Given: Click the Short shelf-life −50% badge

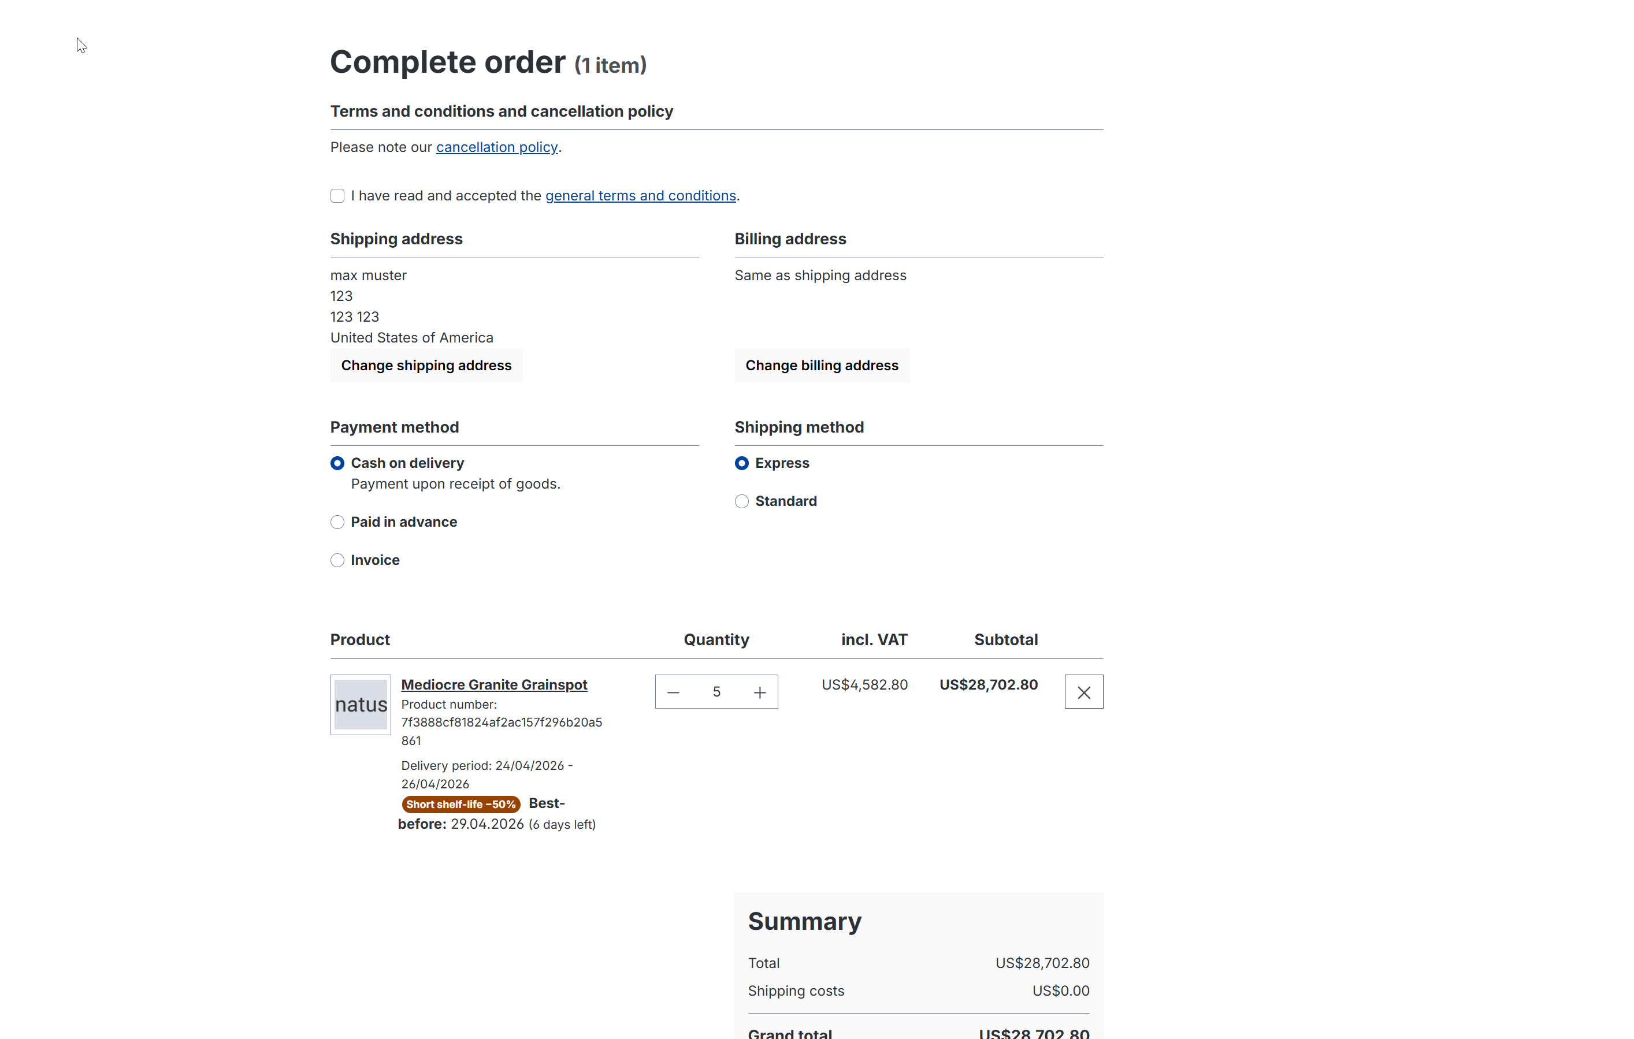Looking at the screenshot, I should [462, 805].
